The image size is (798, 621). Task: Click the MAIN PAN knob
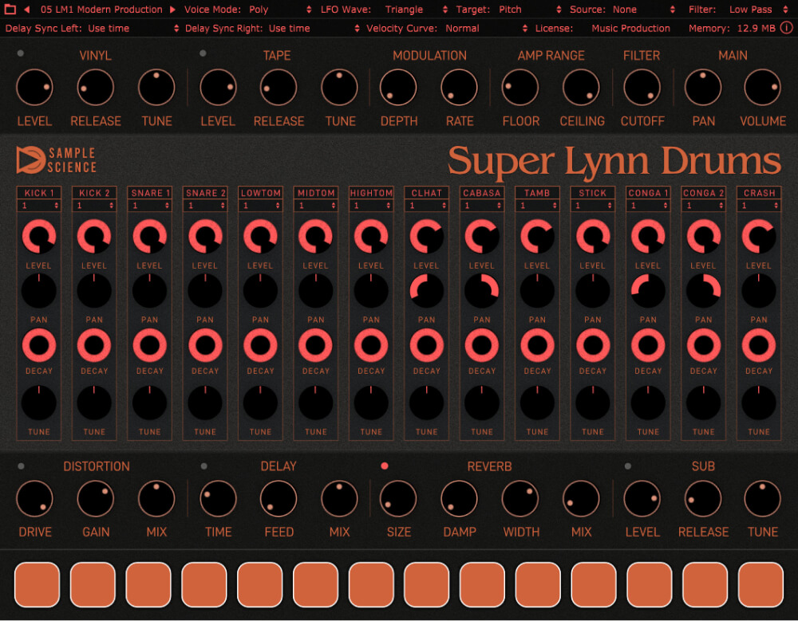(x=703, y=88)
